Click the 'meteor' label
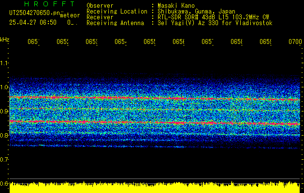The height and width of the screenshot is (193, 304). pyautogui.click(x=70, y=15)
